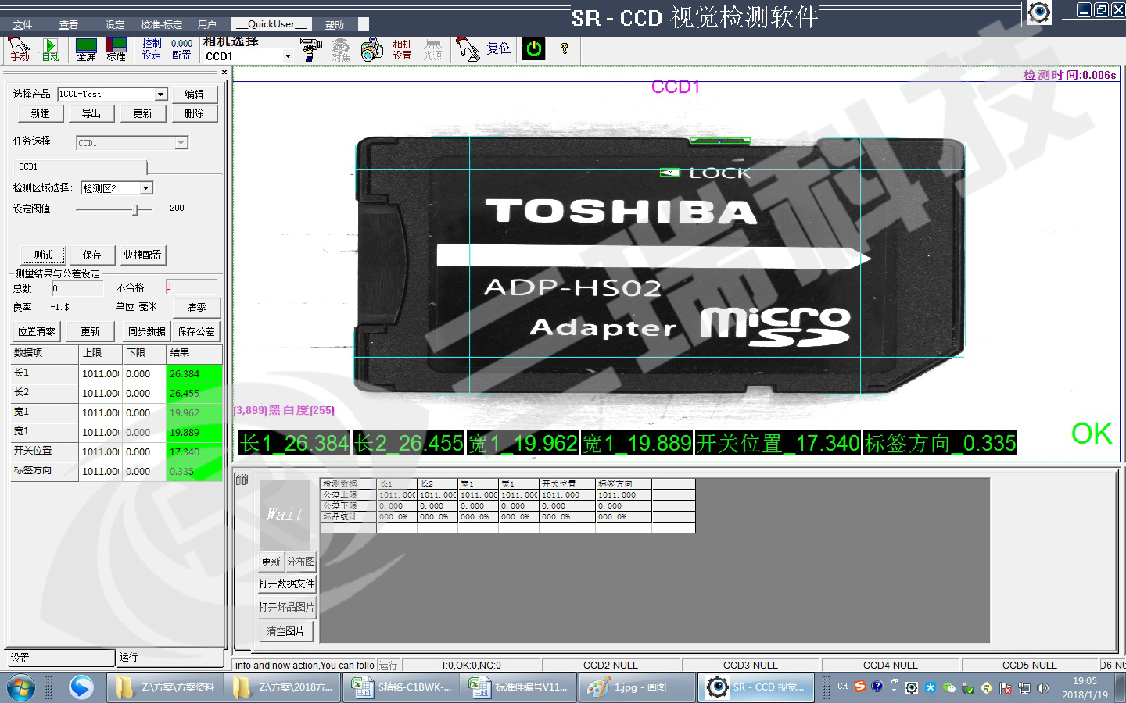Click 更新 button next to 导出
Viewport: 1126px width, 703px height.
[142, 113]
